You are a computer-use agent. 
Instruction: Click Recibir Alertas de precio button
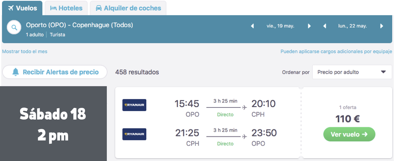tap(55, 72)
